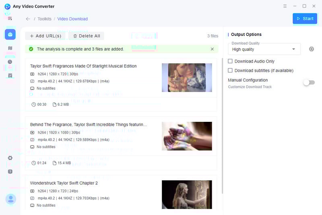The image size is (322, 215).
Task: Open settings gear in sidebar
Action: [x=10, y=158]
